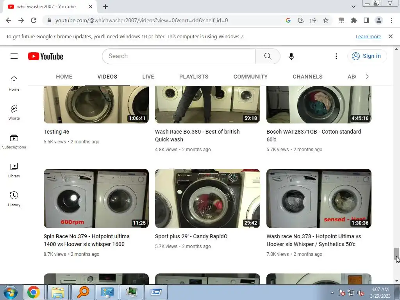
Task: Click the 1:06:41 Testing 46 thumbnail
Action: click(x=96, y=105)
